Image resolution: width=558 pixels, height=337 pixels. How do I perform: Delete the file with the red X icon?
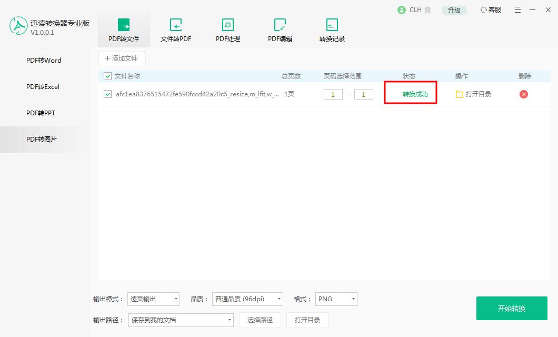[523, 94]
